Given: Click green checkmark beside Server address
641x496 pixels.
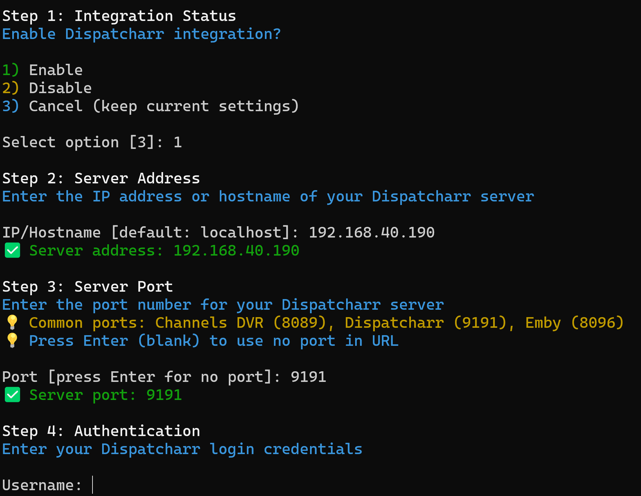Looking at the screenshot, I should [x=13, y=250].
